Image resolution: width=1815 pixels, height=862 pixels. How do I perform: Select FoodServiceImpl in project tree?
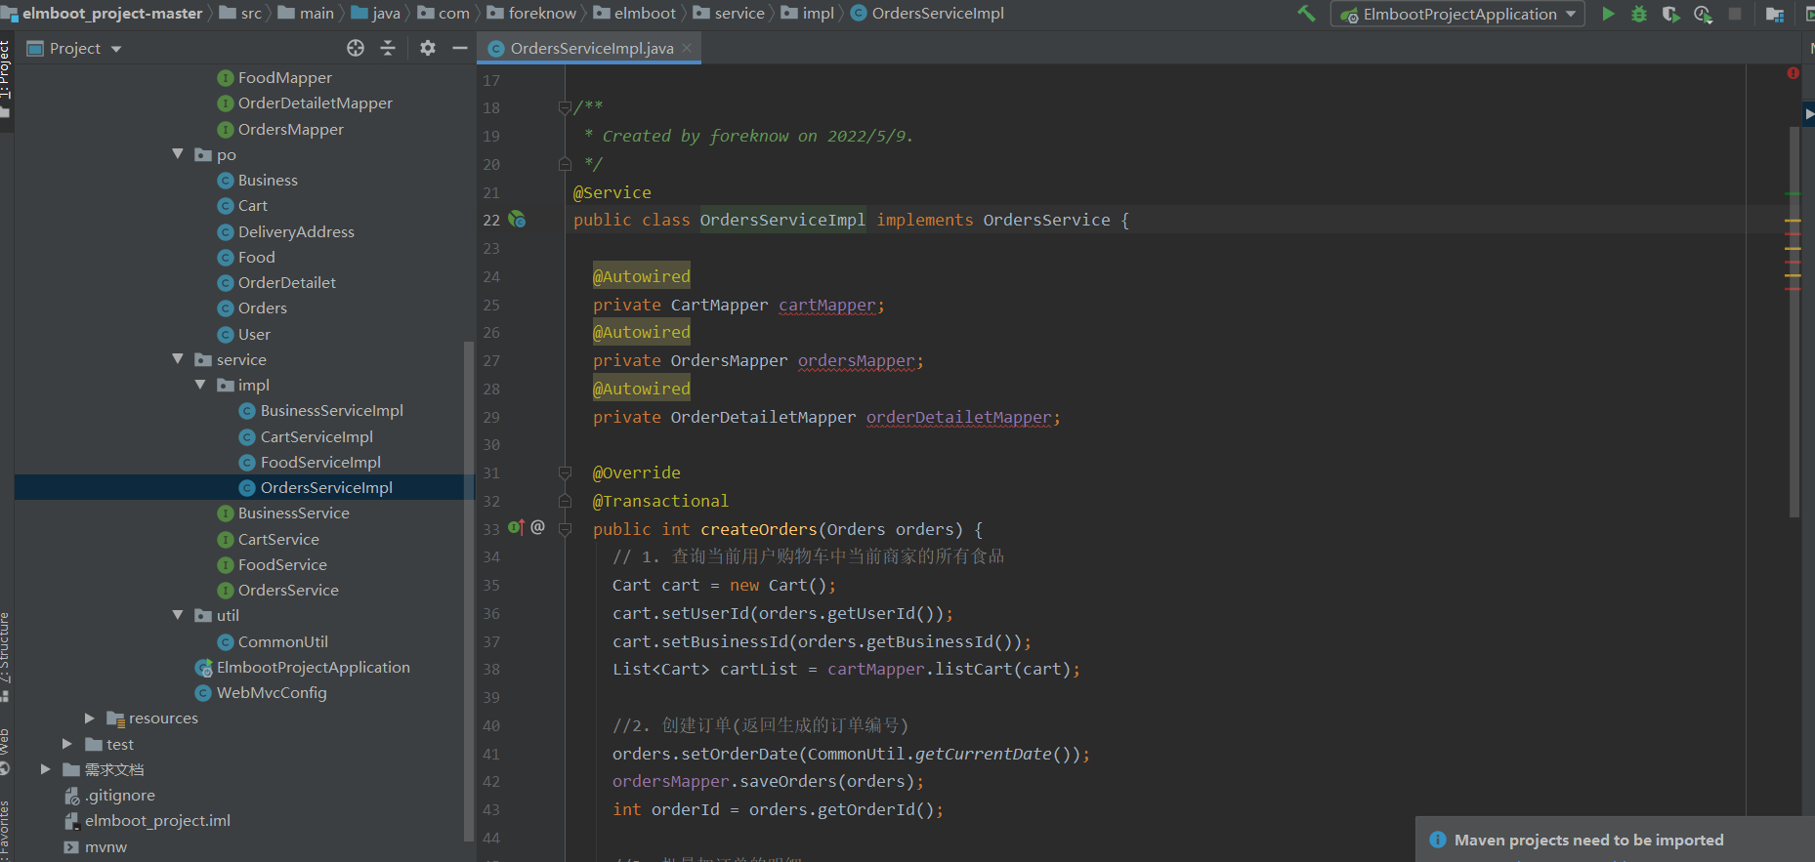tap(311, 462)
